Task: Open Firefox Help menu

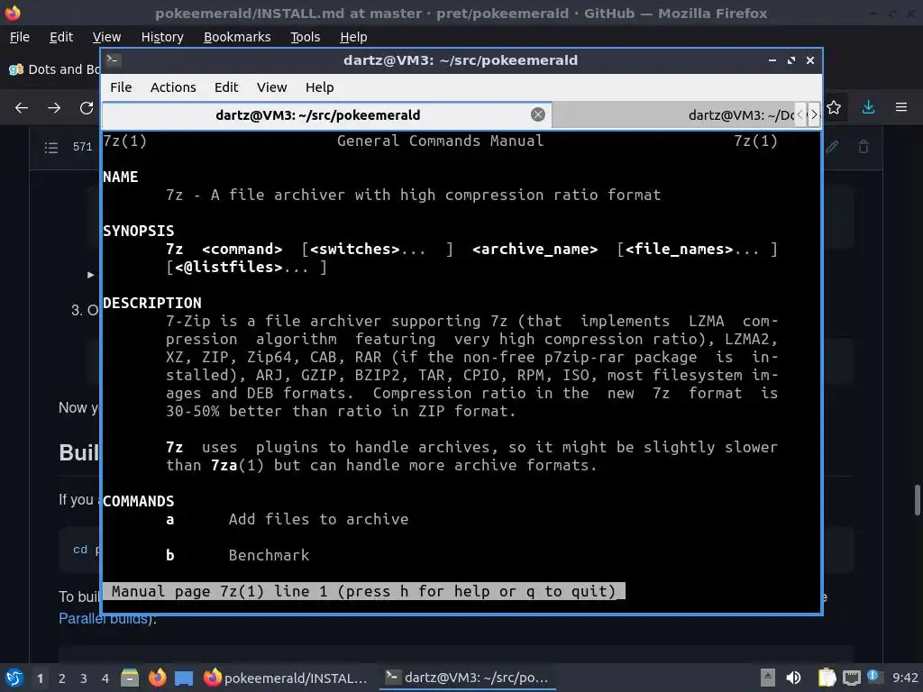Action: tap(353, 37)
